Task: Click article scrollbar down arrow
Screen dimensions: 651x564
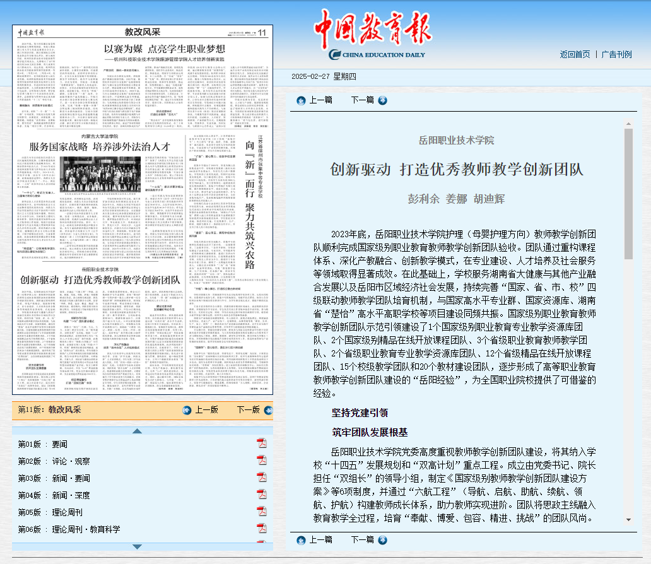Action: [628, 520]
